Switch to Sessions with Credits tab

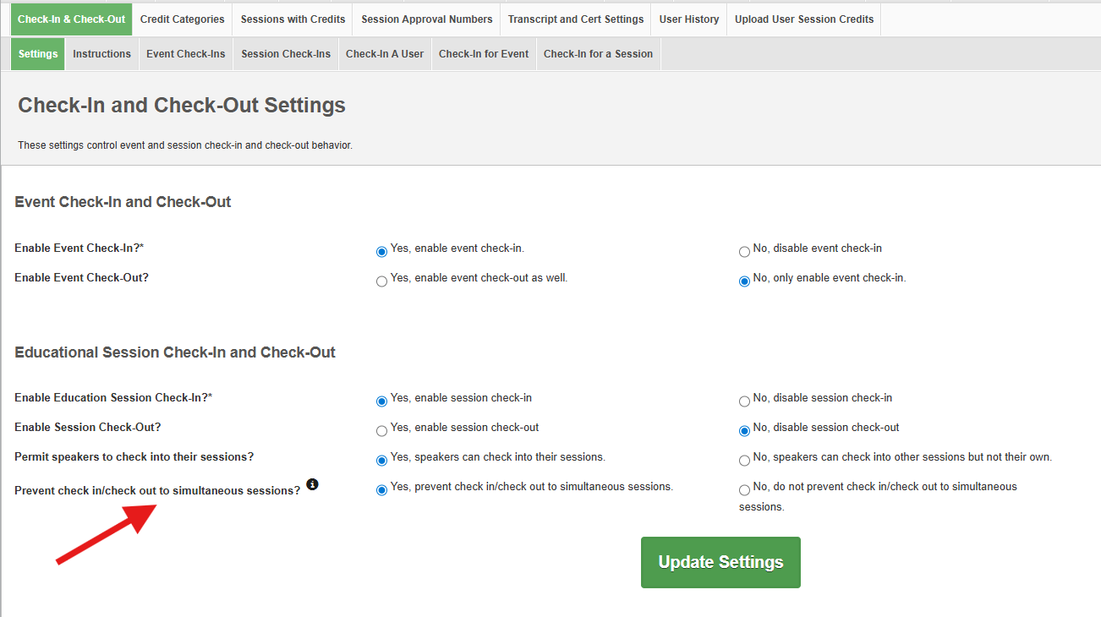pyautogui.click(x=293, y=19)
